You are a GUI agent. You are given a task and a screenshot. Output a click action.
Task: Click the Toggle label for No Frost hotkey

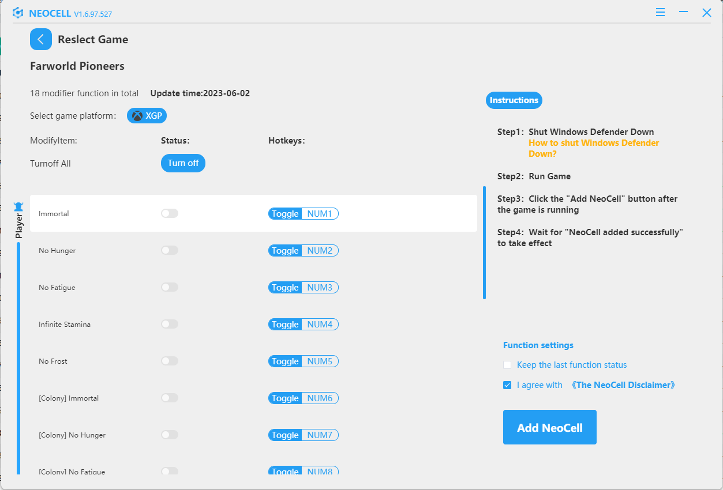[x=285, y=361]
